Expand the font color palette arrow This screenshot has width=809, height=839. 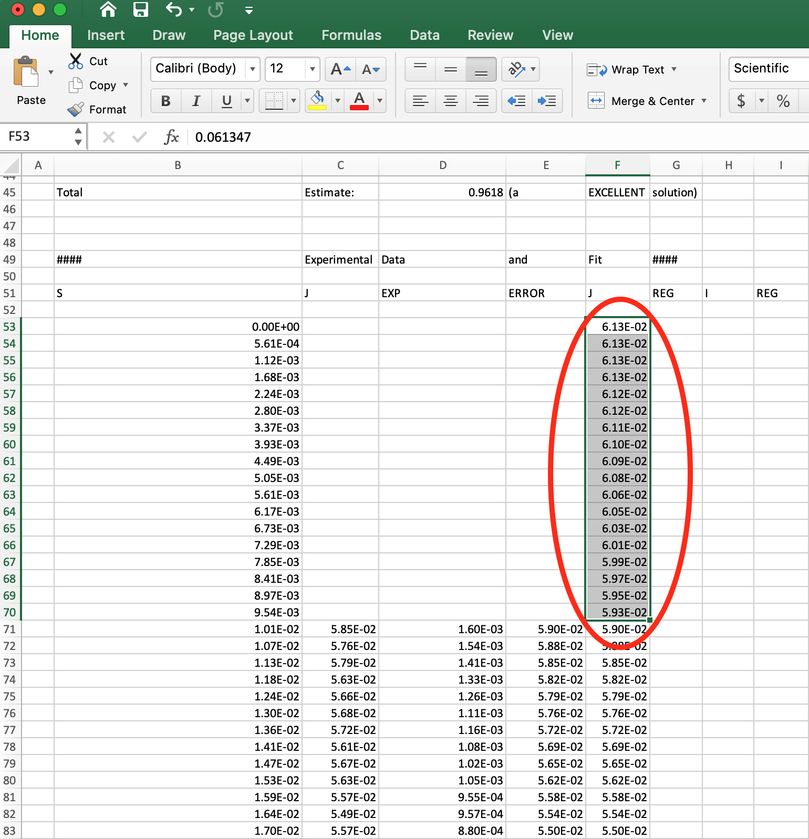(x=379, y=101)
